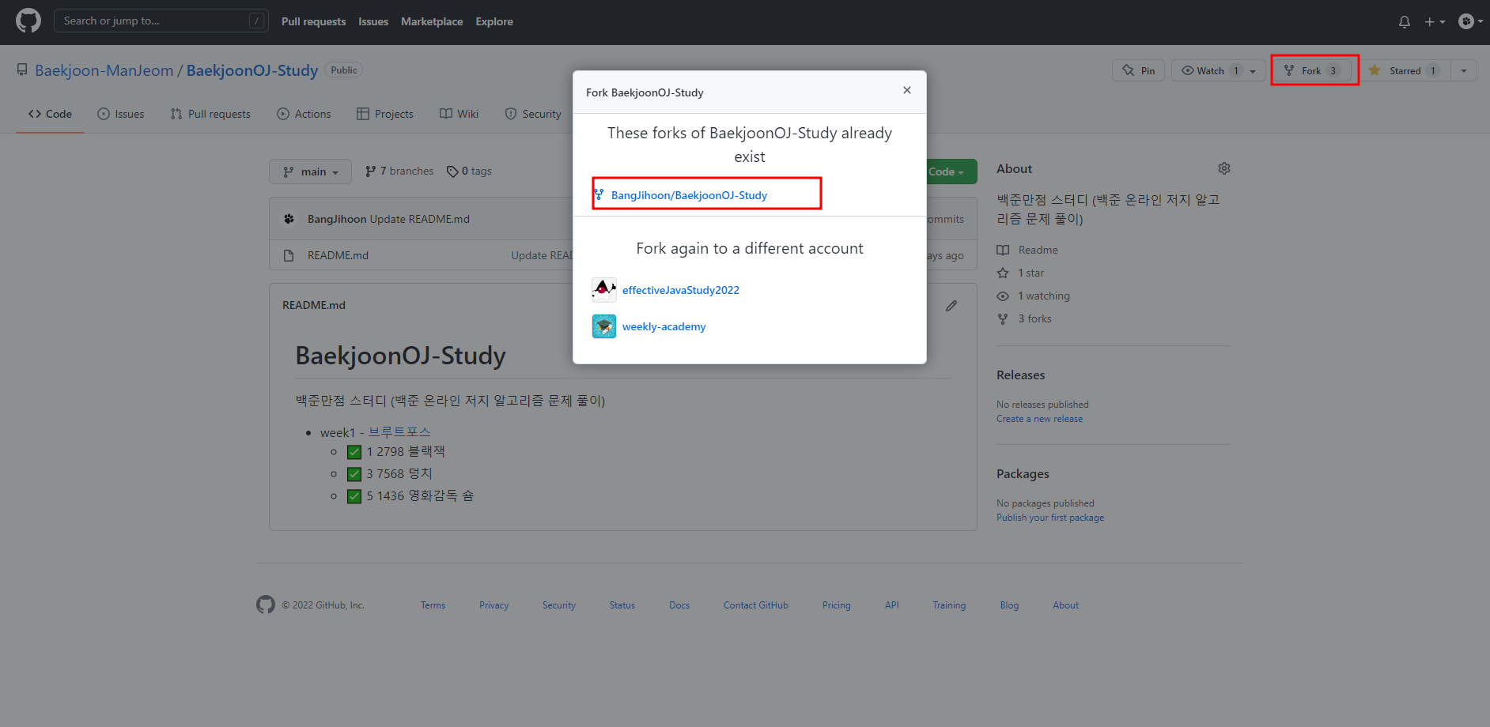The image size is (1490, 727).
Task: Fork to effectiveJavaStudy2022 account
Action: (x=681, y=290)
